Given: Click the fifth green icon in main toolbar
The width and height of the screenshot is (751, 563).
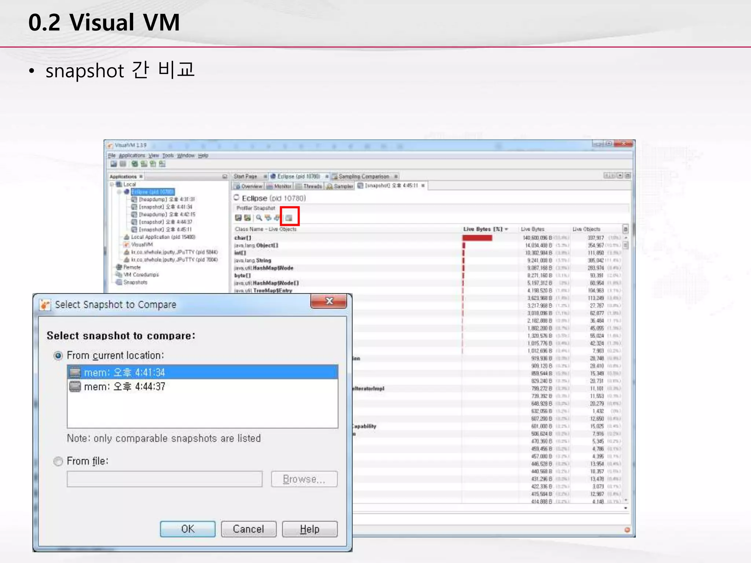Looking at the screenshot, I should [153, 164].
